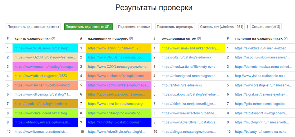
Task: Open auchan.ru link in 'купить ежедневники' column
Action: [x=44, y=85]
